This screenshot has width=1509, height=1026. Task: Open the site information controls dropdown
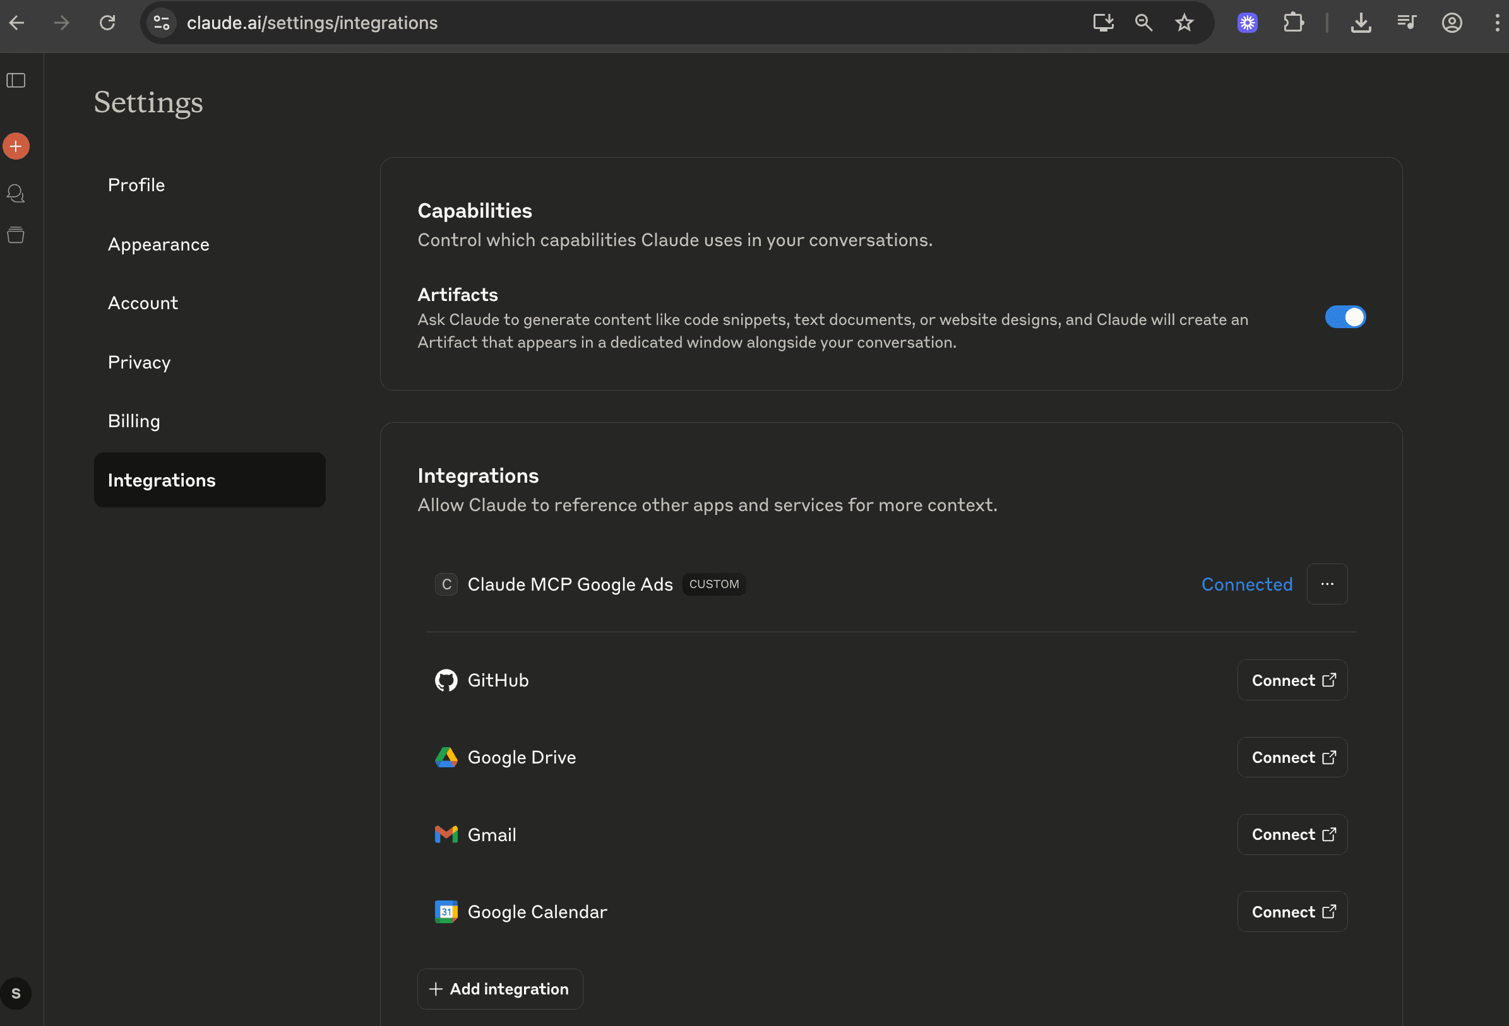[x=161, y=23]
